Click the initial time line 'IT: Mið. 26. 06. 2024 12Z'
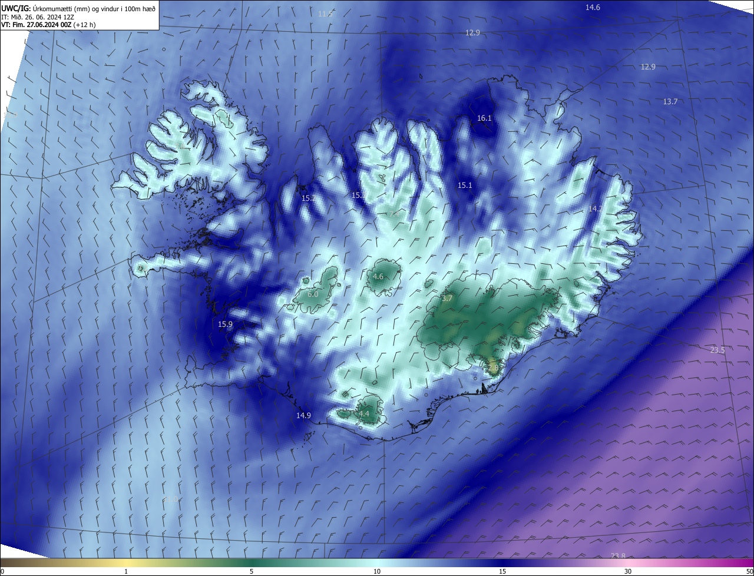 pyautogui.click(x=37, y=16)
